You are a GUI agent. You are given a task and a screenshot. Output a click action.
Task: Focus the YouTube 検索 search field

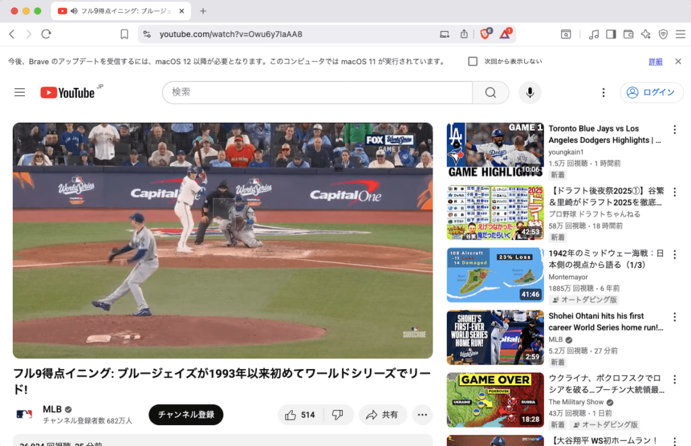(317, 92)
